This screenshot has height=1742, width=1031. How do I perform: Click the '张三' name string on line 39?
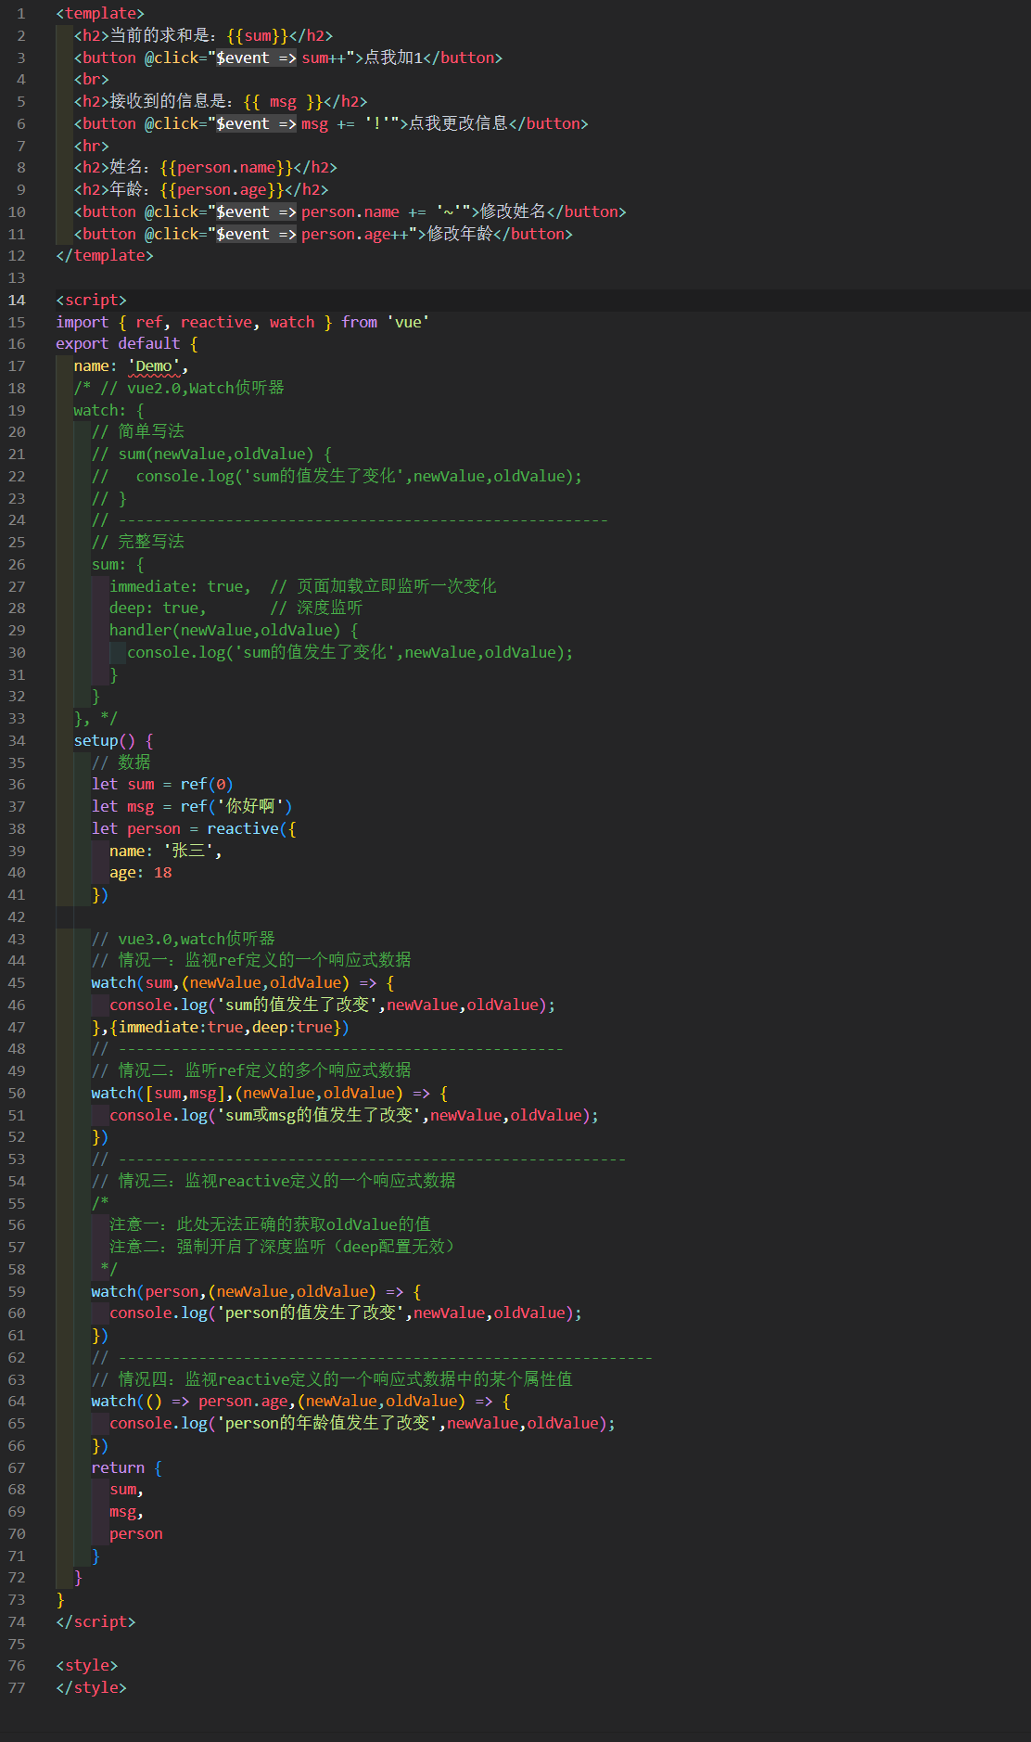tap(189, 851)
